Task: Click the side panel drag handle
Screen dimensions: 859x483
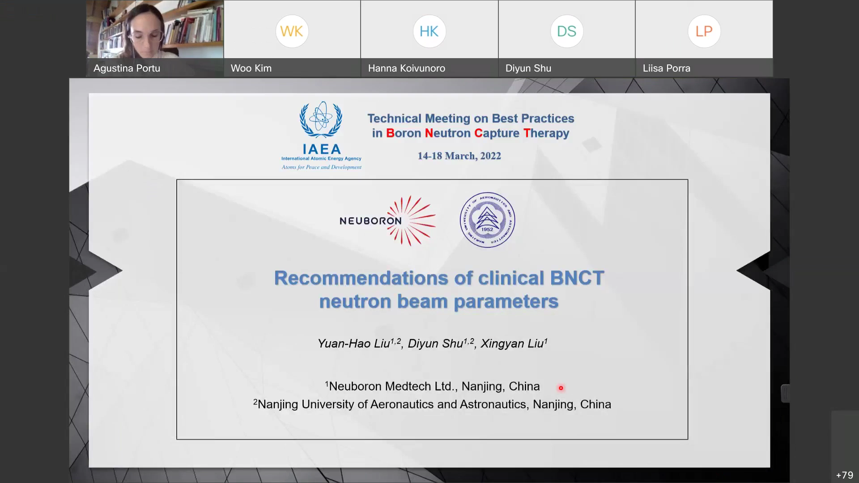Action: tap(785, 394)
